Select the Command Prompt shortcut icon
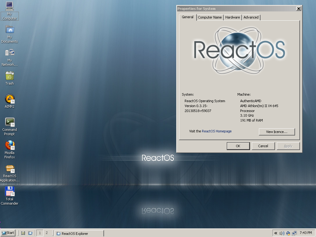The image size is (316, 237). tap(10, 127)
